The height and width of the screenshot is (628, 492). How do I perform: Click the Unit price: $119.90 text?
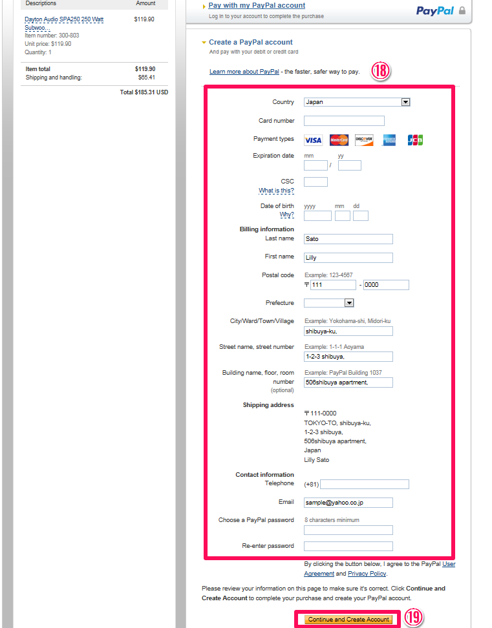pos(48,44)
